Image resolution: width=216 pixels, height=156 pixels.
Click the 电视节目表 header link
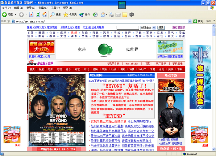click(x=113, y=63)
